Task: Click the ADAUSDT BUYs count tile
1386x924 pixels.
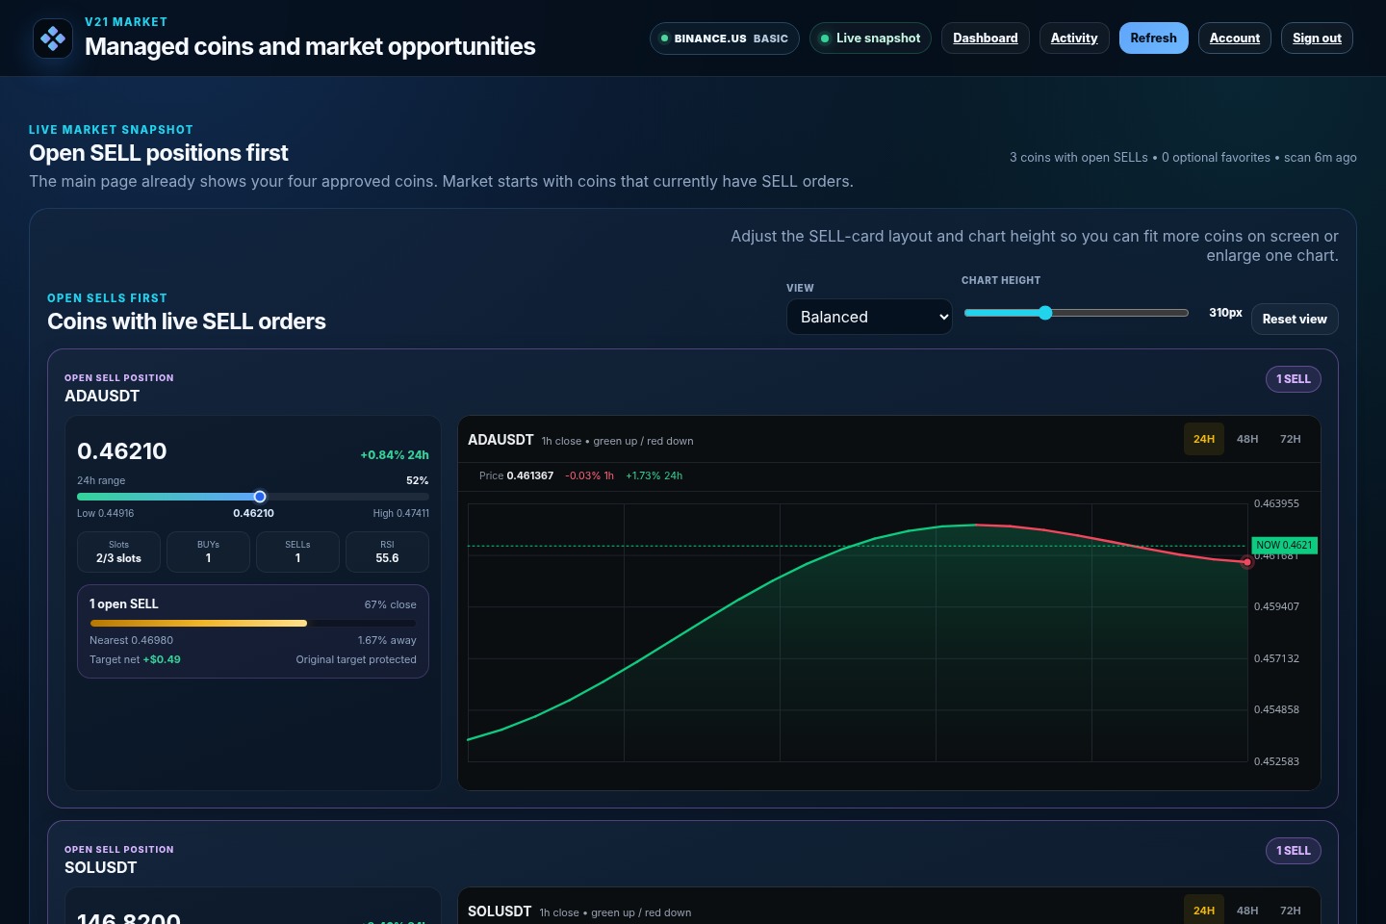Action: tap(208, 552)
